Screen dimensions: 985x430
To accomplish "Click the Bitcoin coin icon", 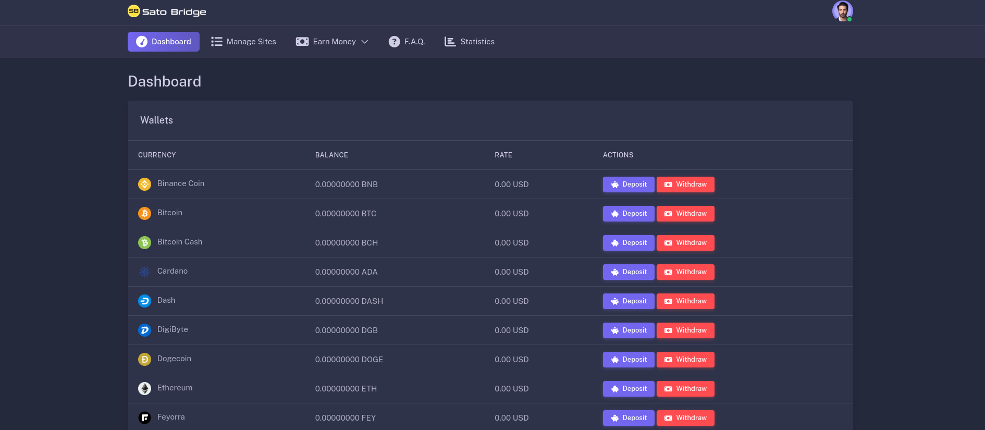I will (x=144, y=213).
